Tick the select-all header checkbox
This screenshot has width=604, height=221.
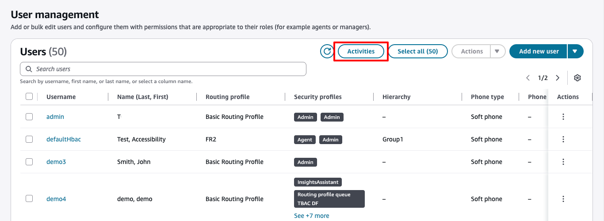tap(29, 96)
